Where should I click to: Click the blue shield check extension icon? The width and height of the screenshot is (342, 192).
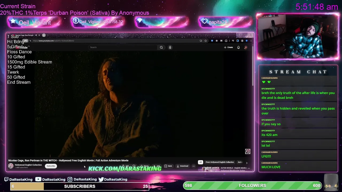coord(247,41)
